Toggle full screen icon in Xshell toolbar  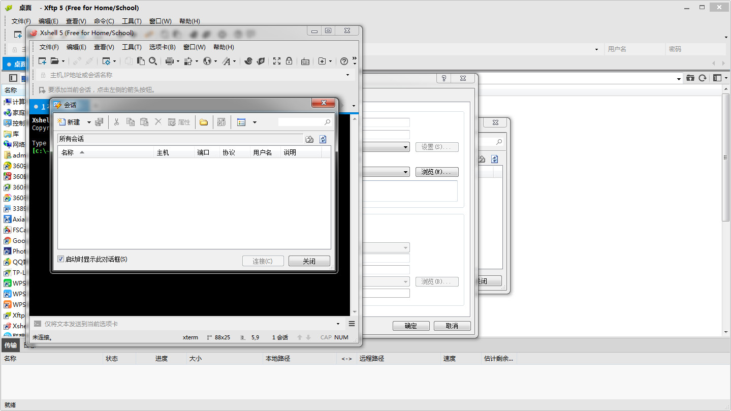[x=277, y=61]
